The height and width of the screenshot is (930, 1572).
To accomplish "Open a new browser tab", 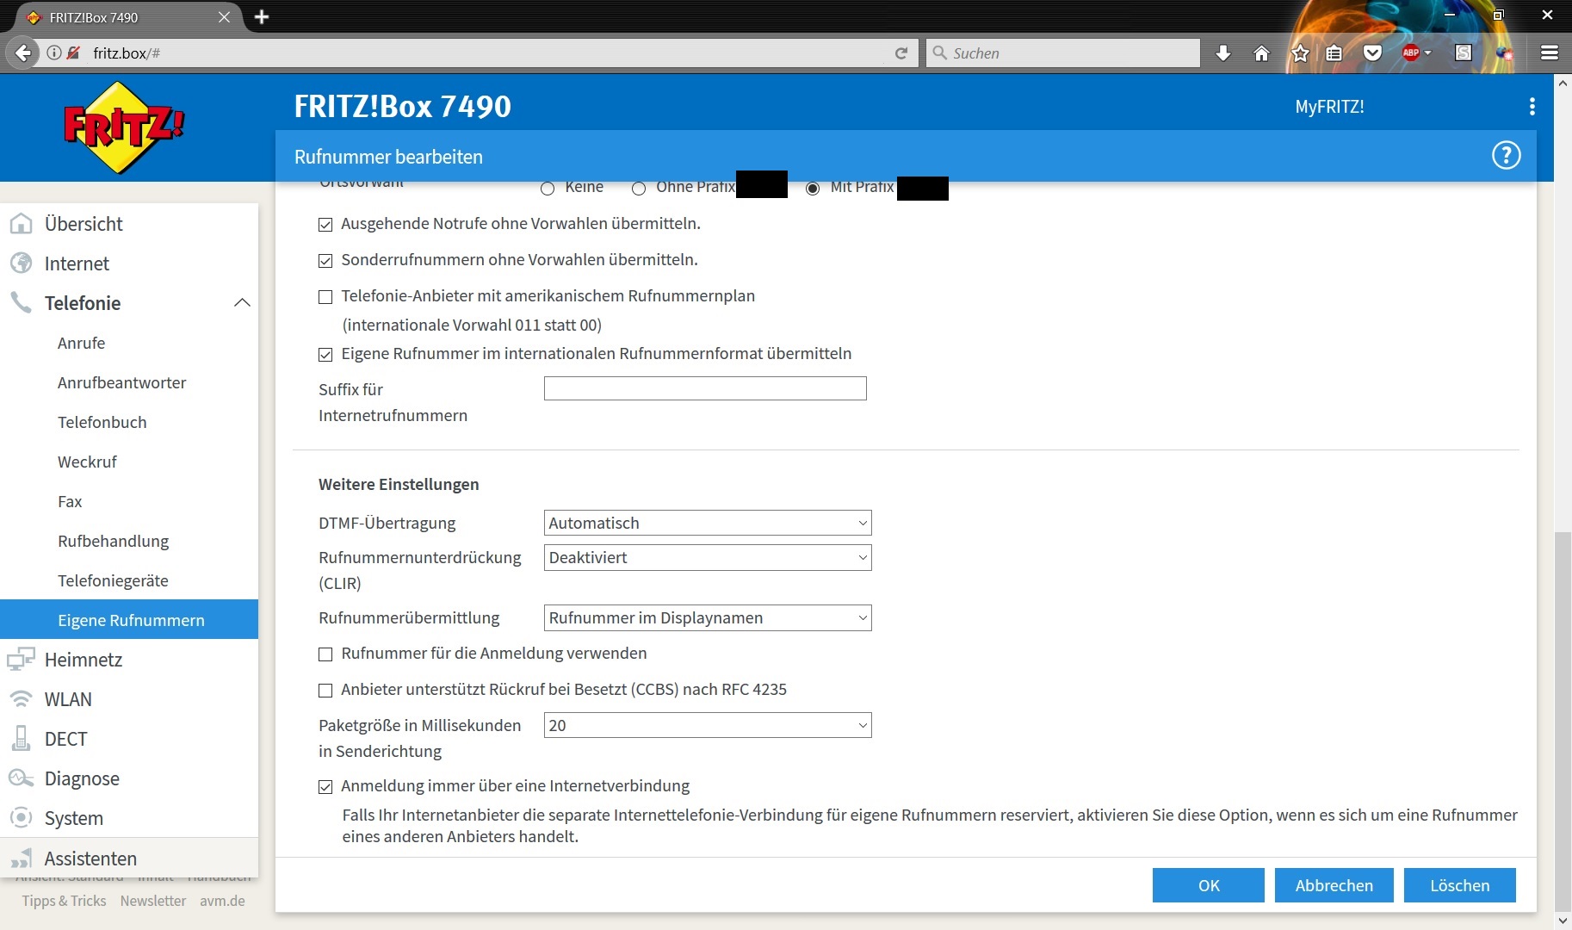I will point(262,16).
